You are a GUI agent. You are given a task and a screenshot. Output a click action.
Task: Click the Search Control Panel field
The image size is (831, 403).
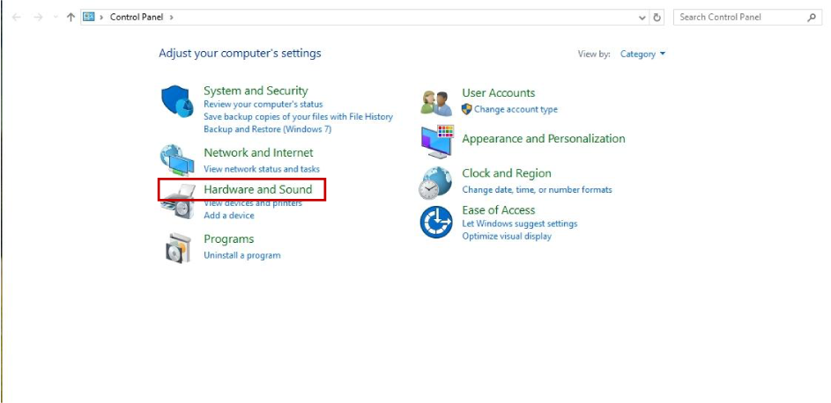[x=740, y=17]
